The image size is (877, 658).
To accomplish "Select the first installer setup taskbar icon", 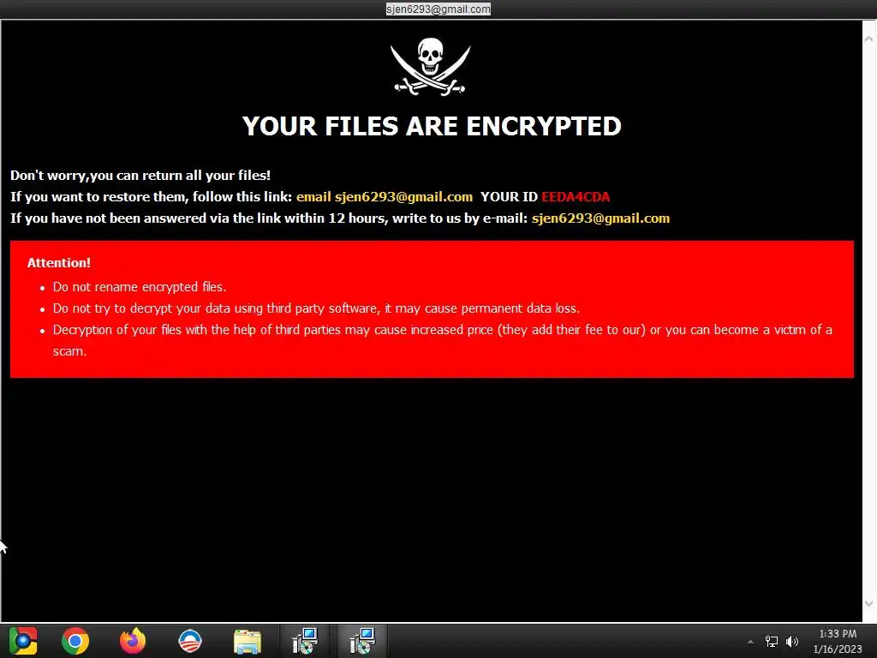I will pyautogui.click(x=305, y=641).
